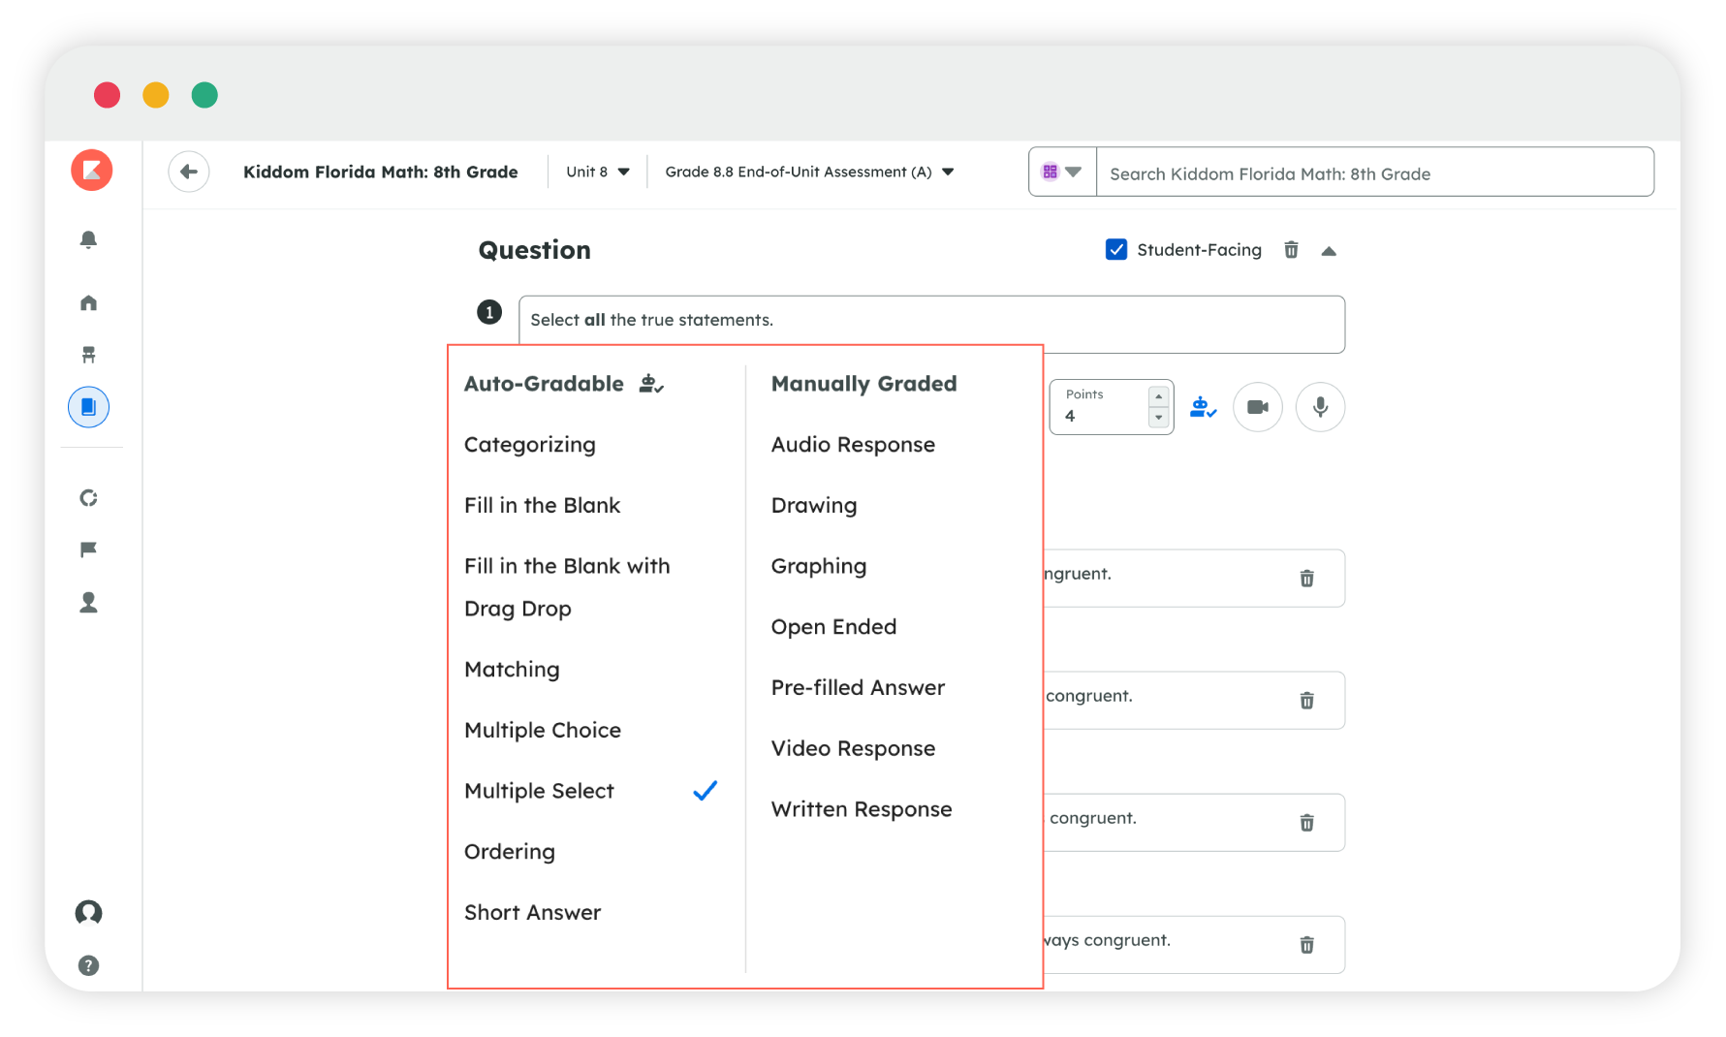
Task: Increase Points with the up stepper
Action: tap(1158, 396)
